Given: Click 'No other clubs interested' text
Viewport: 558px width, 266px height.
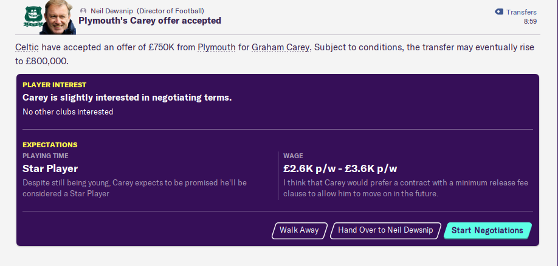Looking at the screenshot, I should click(x=67, y=111).
